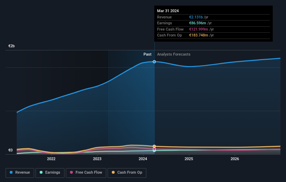This screenshot has width=286, height=182.
Task: Toggle the Revenue legend button
Action: [20, 173]
